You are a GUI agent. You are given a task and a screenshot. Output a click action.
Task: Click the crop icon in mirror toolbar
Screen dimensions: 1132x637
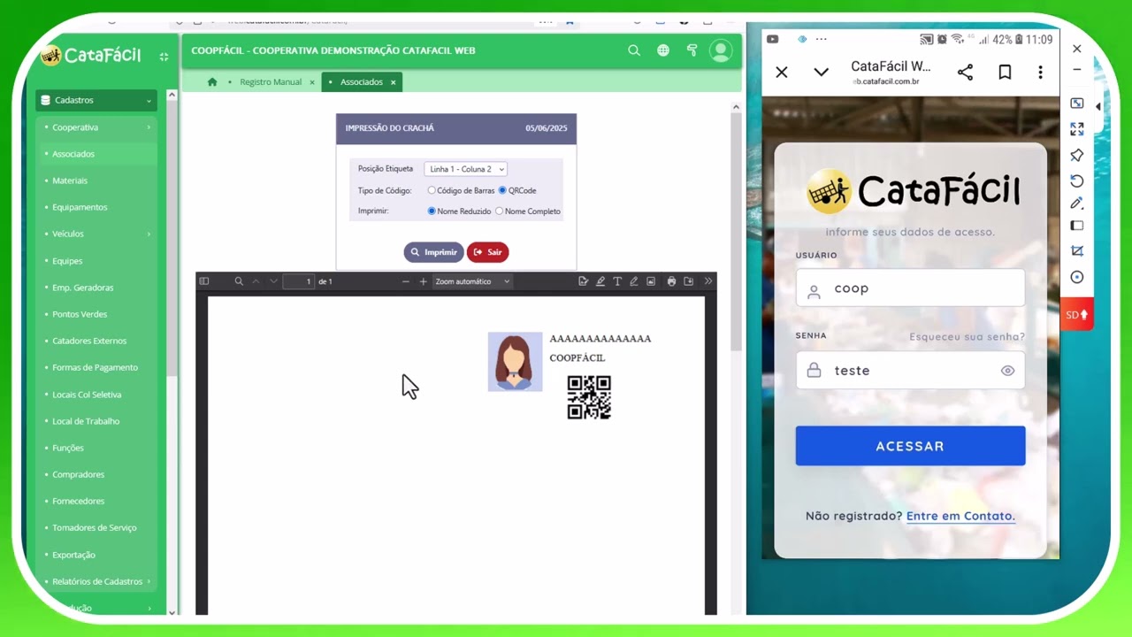pyautogui.click(x=1077, y=251)
